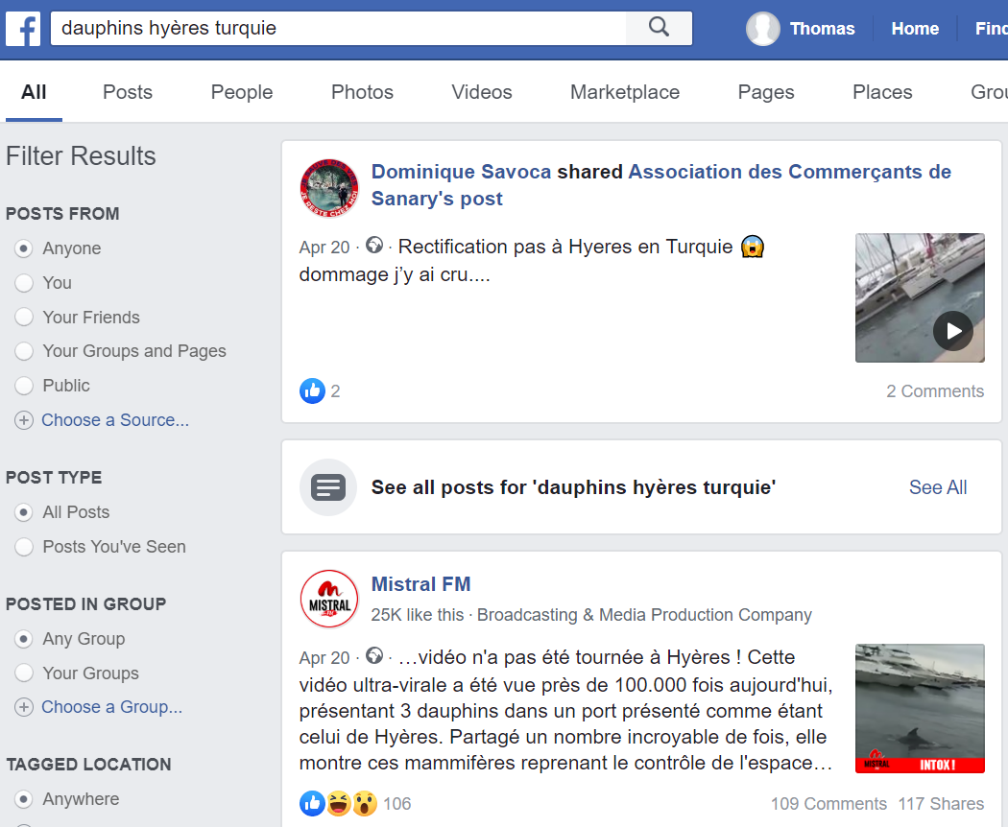The width and height of the screenshot is (1008, 827).
Task: Click the search magnifier button
Action: pos(659,28)
